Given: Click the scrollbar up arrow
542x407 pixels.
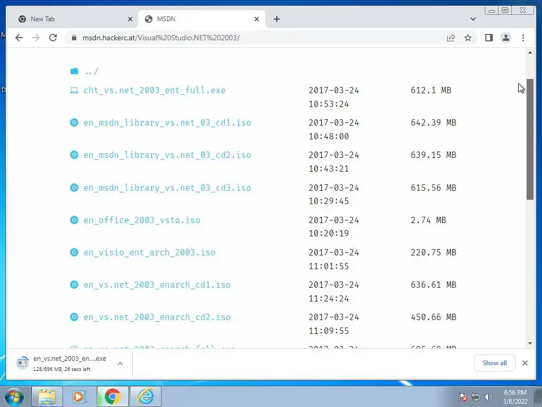Looking at the screenshot, I should tap(530, 53).
